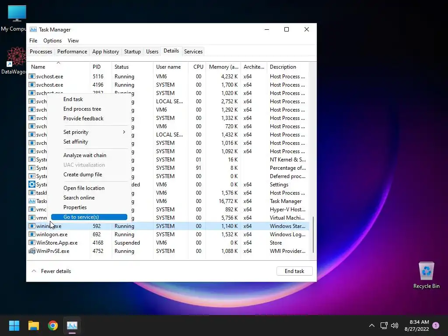Click the End task button

pos(294,271)
